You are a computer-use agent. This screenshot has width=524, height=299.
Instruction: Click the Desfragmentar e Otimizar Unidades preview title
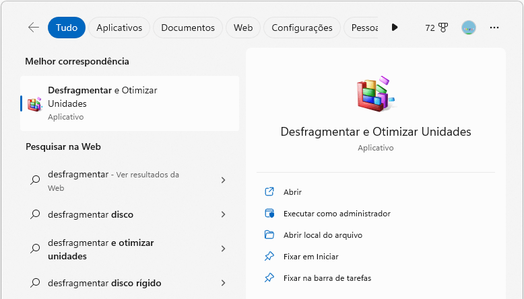(376, 132)
